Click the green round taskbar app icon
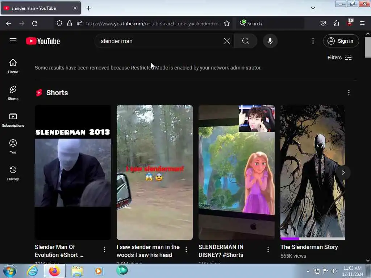The height and width of the screenshot is (278, 371). 122,270
